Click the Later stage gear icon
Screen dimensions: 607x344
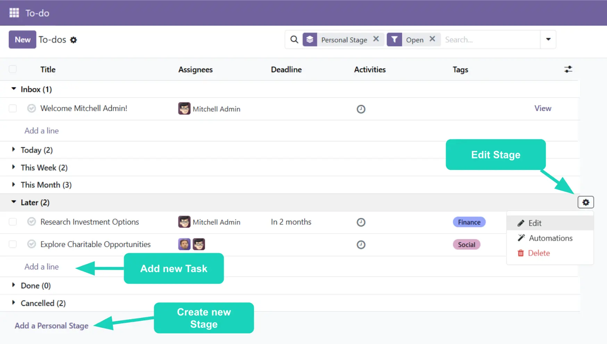(585, 202)
